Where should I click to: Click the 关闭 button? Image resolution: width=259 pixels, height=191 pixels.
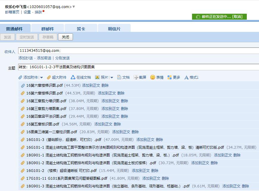tap(65, 37)
